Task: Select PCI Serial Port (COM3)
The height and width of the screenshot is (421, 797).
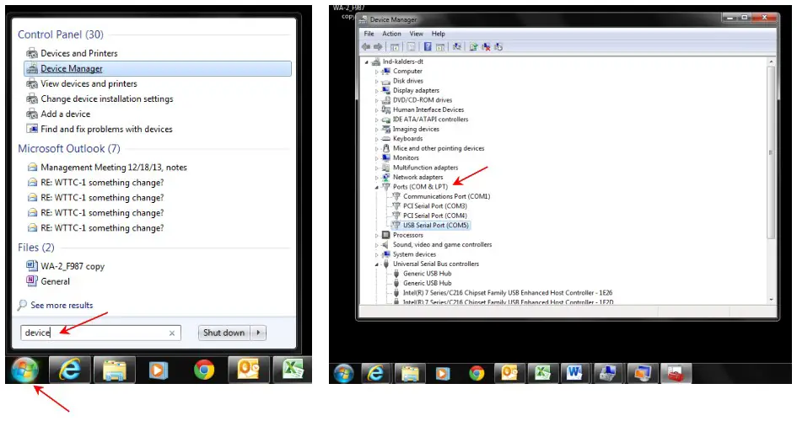Action: click(x=434, y=206)
